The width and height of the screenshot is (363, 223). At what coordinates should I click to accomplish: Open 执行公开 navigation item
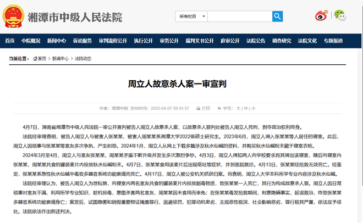coord(144,41)
